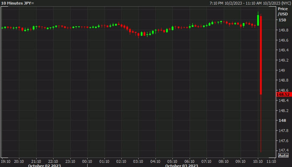292x167 pixels.
Task: Click the 149.8 price axis label
Action: tap(283, 30)
